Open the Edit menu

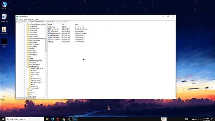coord(21,19)
